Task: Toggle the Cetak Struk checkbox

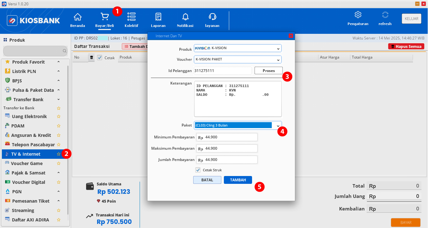Action: click(x=198, y=170)
